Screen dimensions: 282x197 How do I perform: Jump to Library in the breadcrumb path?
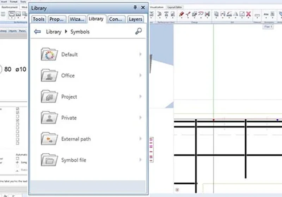coord(54,32)
